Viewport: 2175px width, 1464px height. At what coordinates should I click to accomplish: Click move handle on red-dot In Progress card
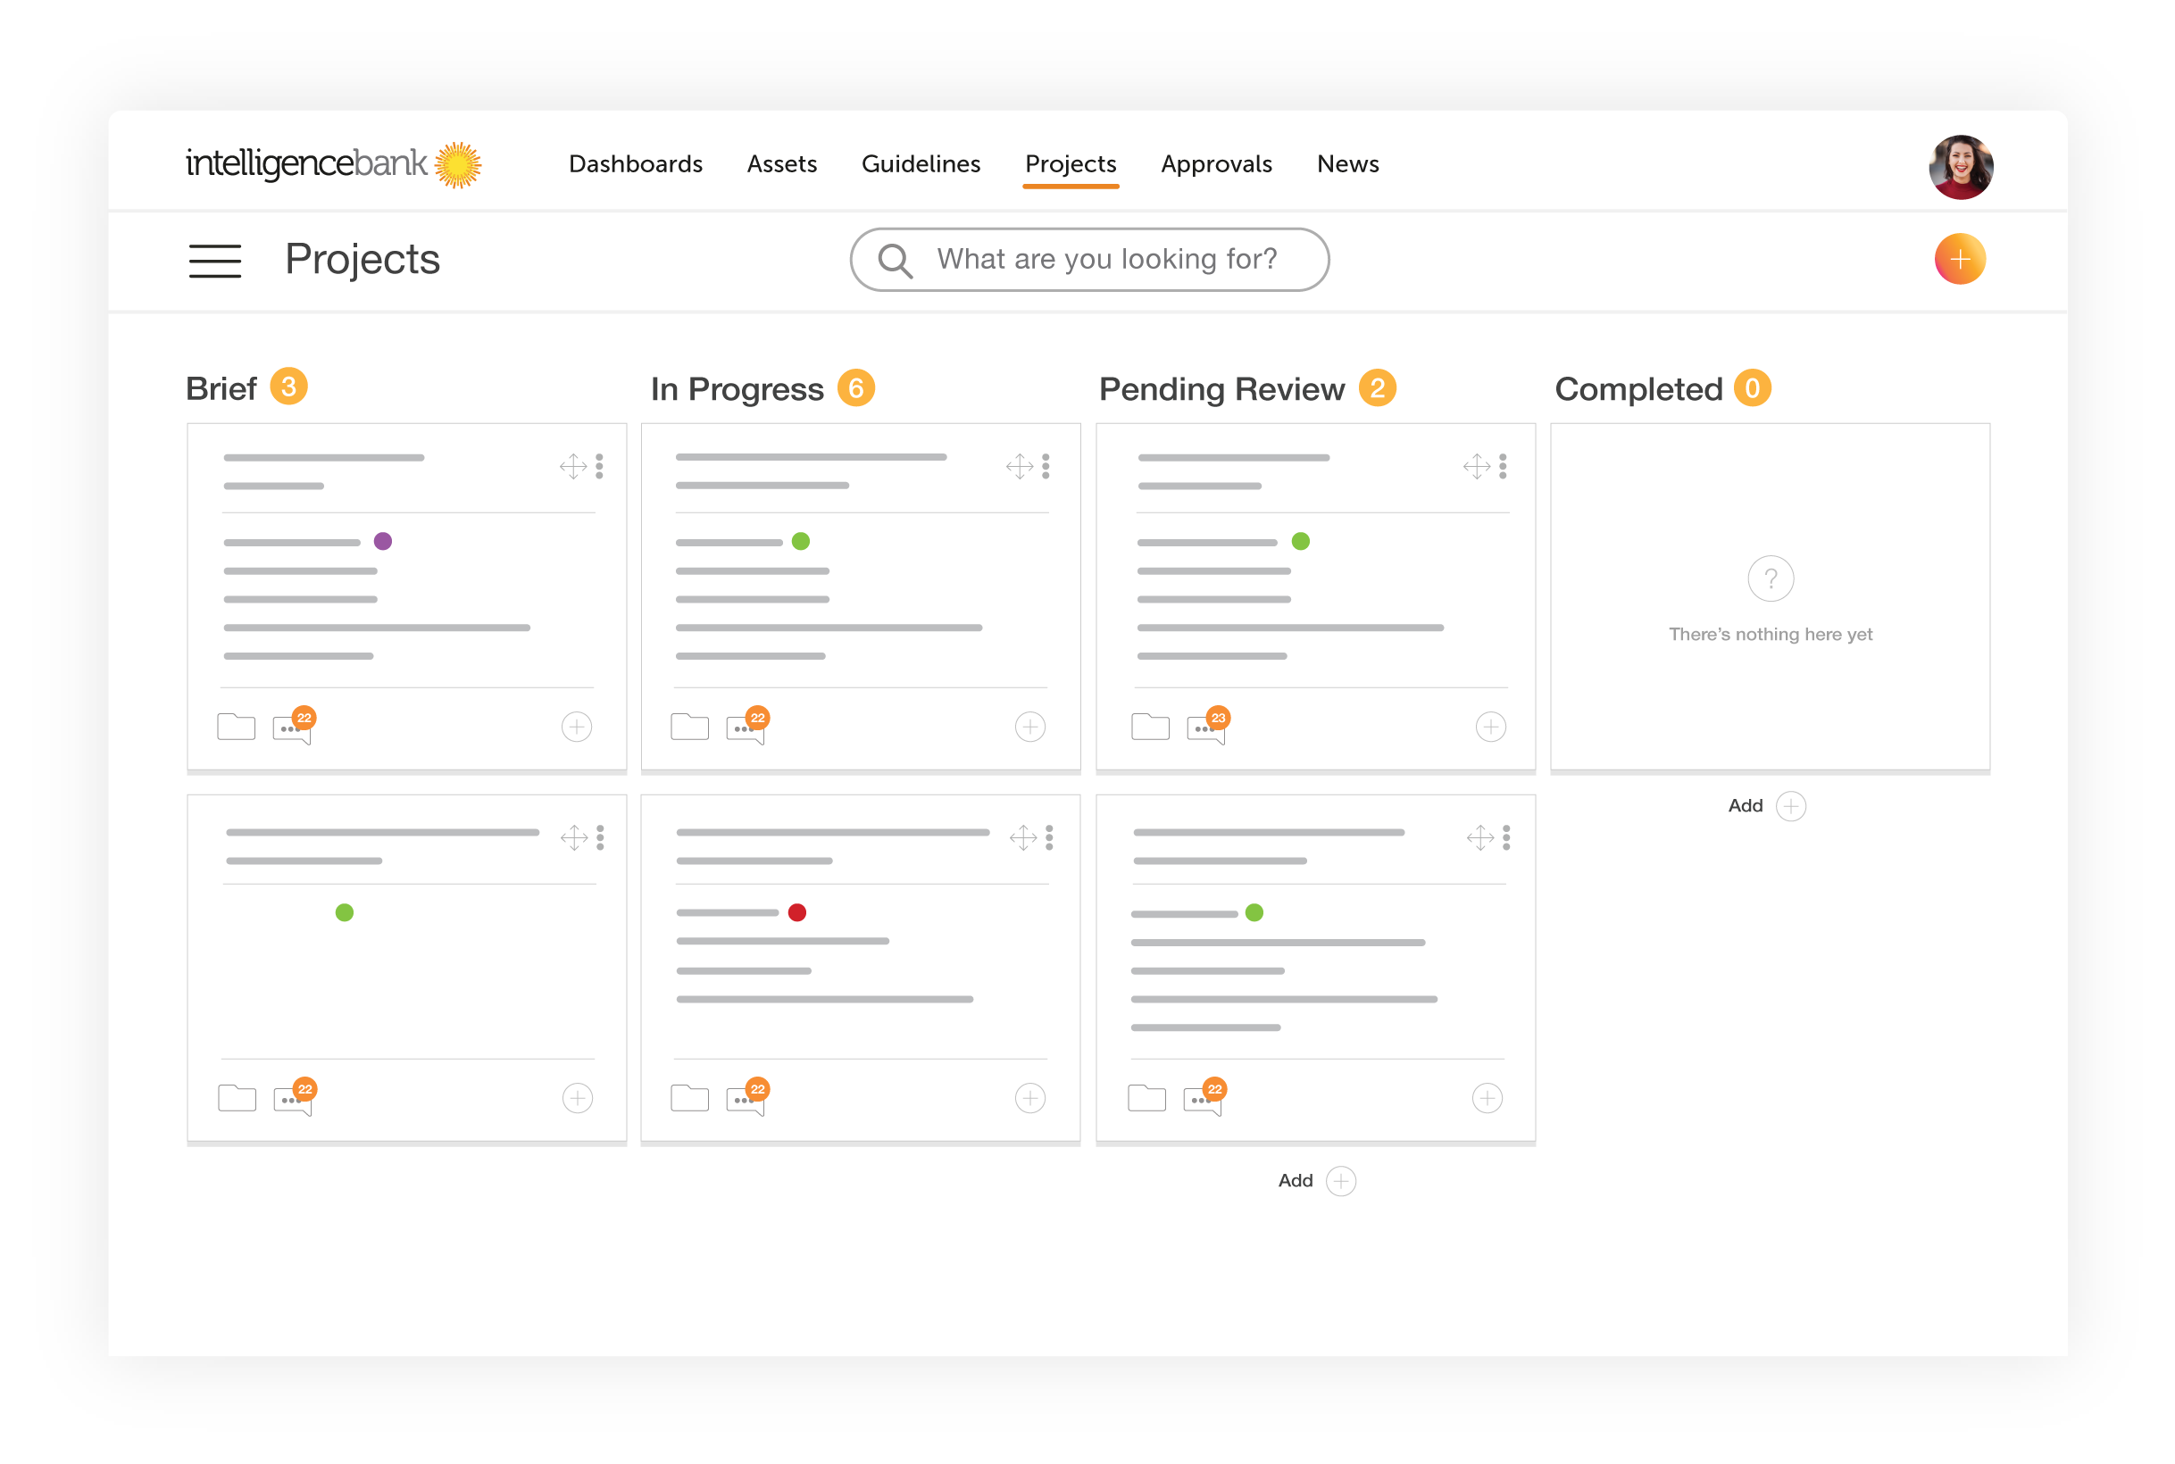[1022, 837]
